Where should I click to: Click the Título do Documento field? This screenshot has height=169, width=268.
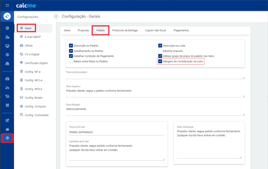pyautogui.click(x=154, y=76)
